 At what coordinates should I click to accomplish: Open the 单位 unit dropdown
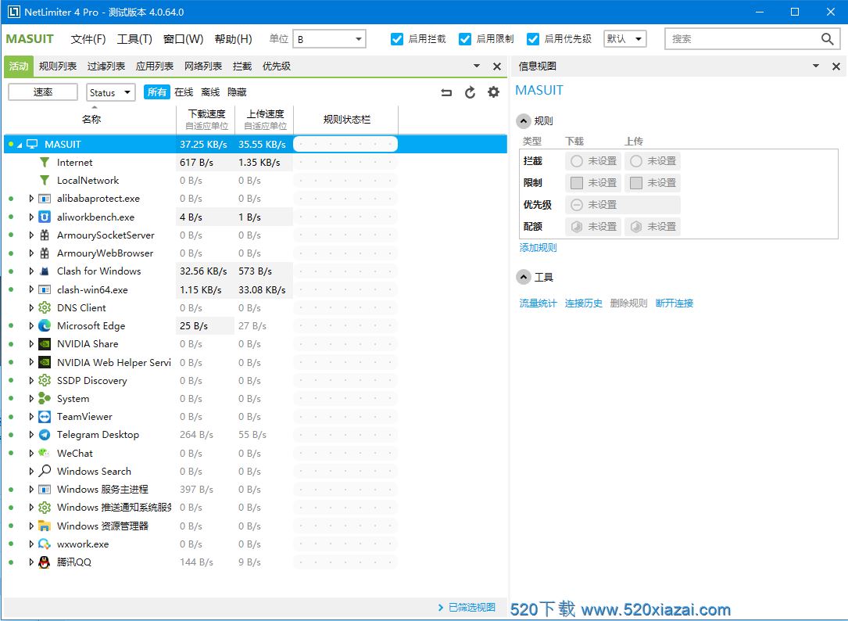(329, 39)
